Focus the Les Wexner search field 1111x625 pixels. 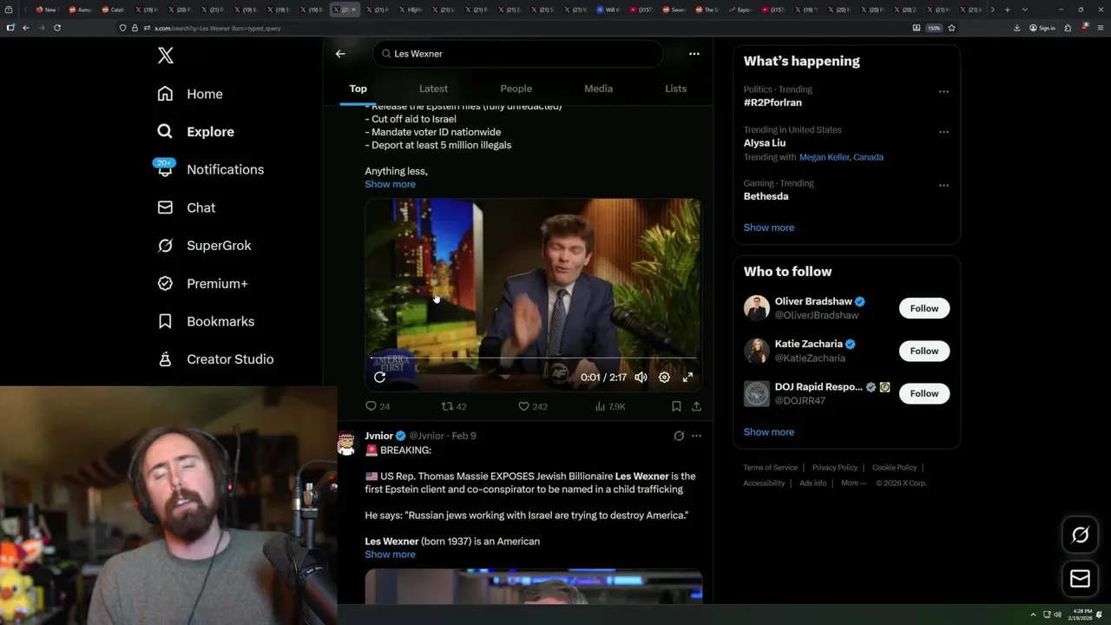tap(518, 54)
